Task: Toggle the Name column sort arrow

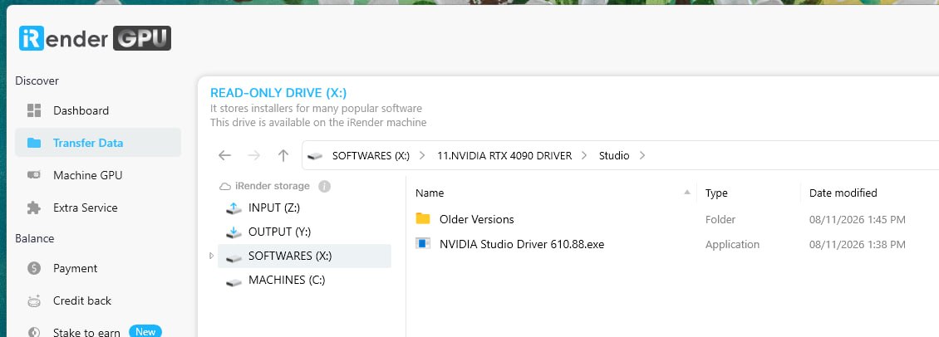Action: click(x=687, y=192)
